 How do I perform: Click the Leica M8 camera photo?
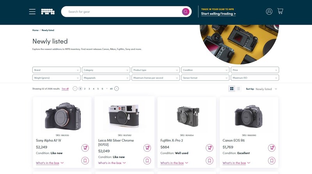(x=124, y=116)
